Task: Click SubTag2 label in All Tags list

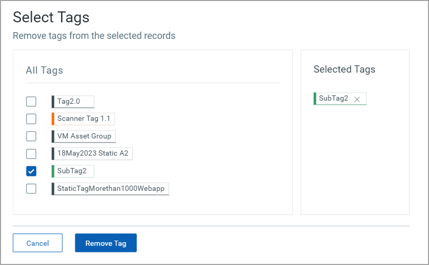Action: click(x=73, y=171)
